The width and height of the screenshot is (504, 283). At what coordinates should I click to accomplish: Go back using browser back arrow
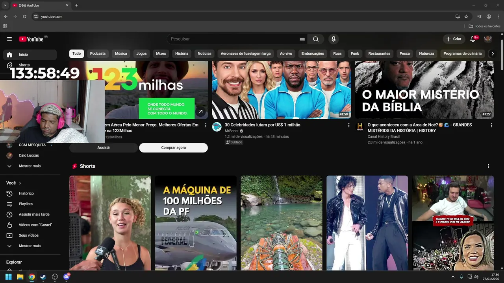(6, 17)
